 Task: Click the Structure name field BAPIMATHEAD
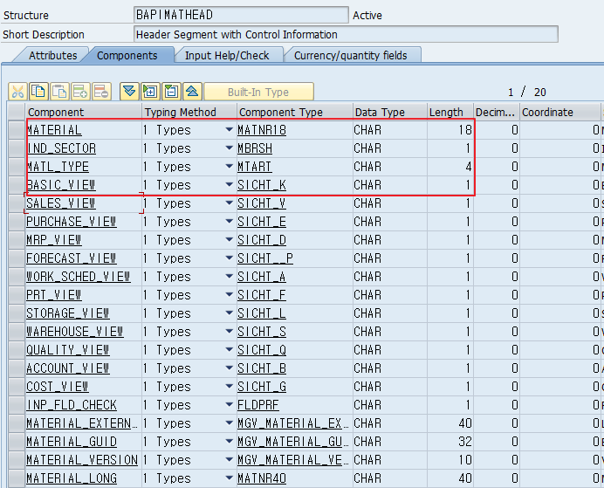pos(241,15)
